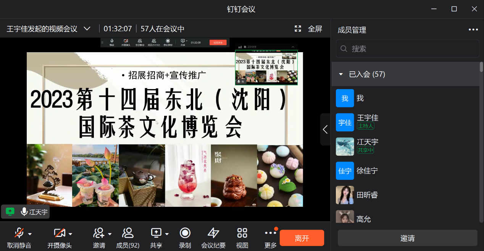Open member management three-dot menu
484x251 pixels.
tap(473, 30)
